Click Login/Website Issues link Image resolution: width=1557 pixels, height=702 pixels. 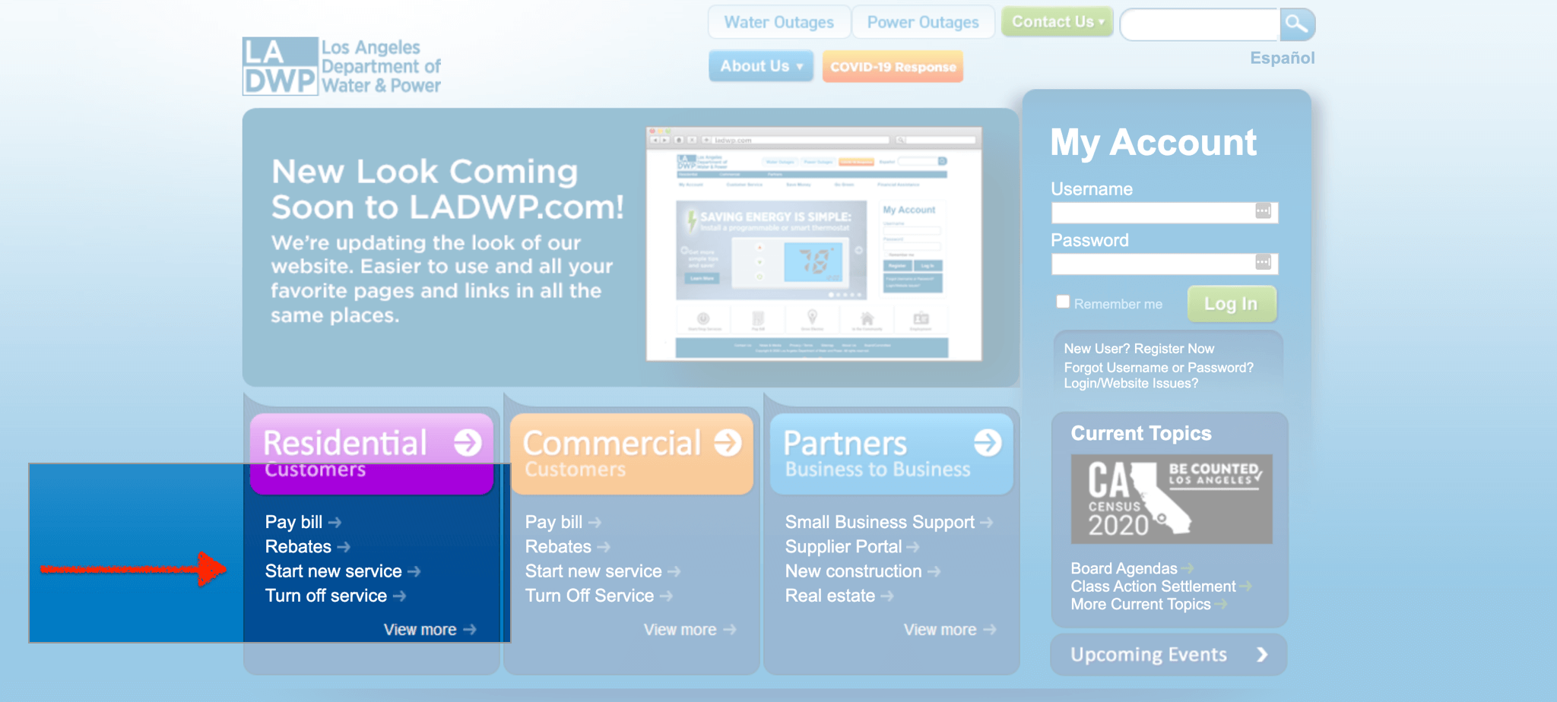pyautogui.click(x=1130, y=384)
